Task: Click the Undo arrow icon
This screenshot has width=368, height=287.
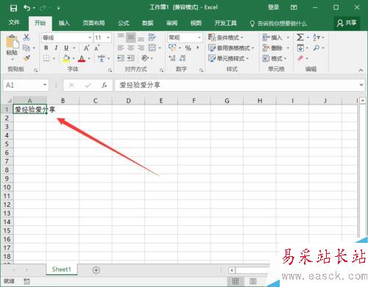Action: 27,8
